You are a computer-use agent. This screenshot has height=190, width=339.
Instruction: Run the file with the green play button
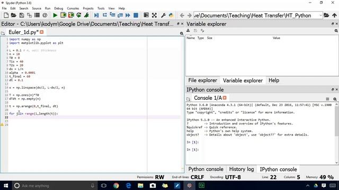55,15
